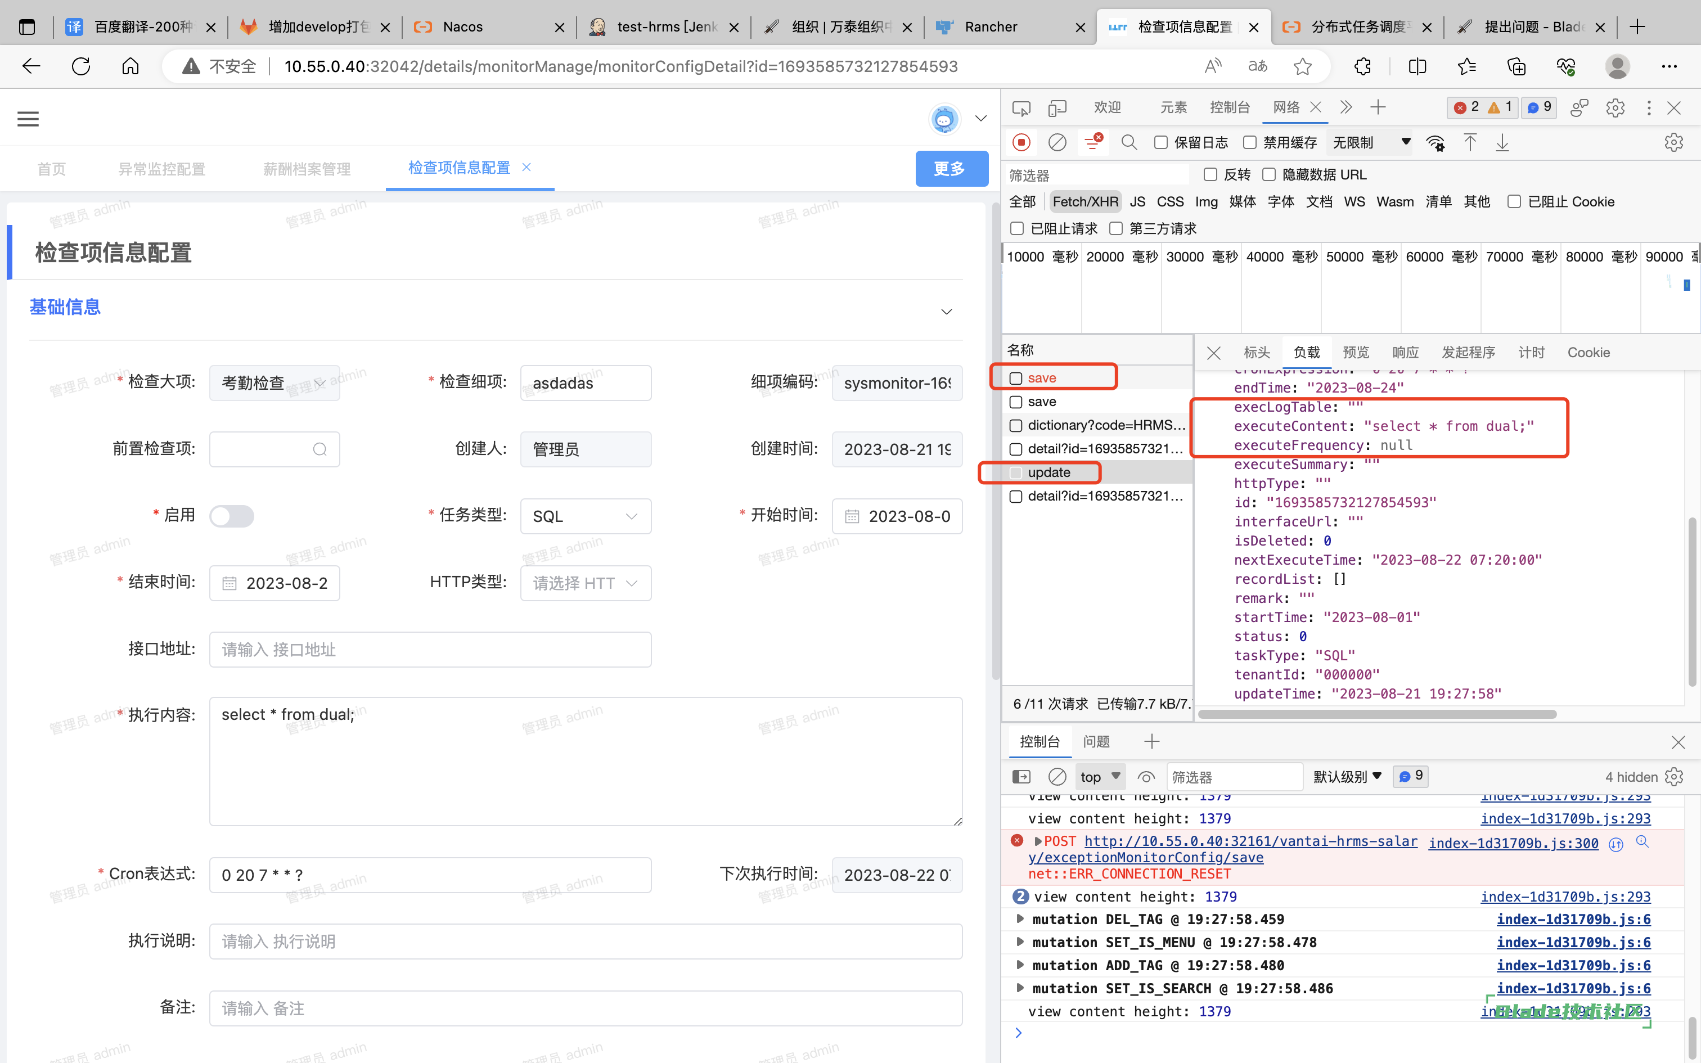Image resolution: width=1701 pixels, height=1063 pixels.
Task: Toggle console sidebar icon
Action: 1021,776
